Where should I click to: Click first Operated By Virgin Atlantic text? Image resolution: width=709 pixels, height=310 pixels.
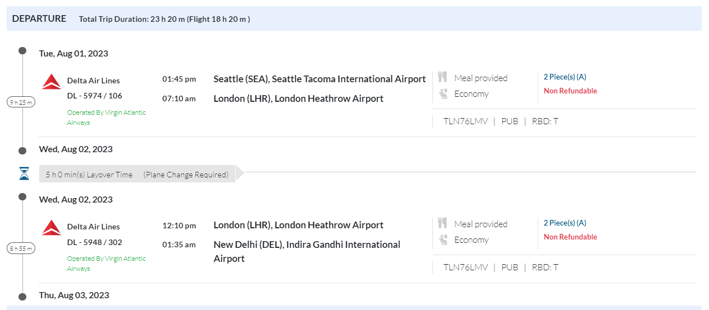(106, 118)
